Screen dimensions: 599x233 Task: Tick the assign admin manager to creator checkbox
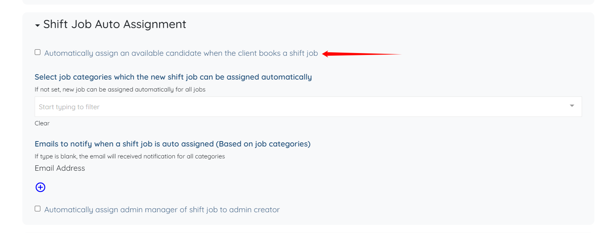[x=37, y=209]
